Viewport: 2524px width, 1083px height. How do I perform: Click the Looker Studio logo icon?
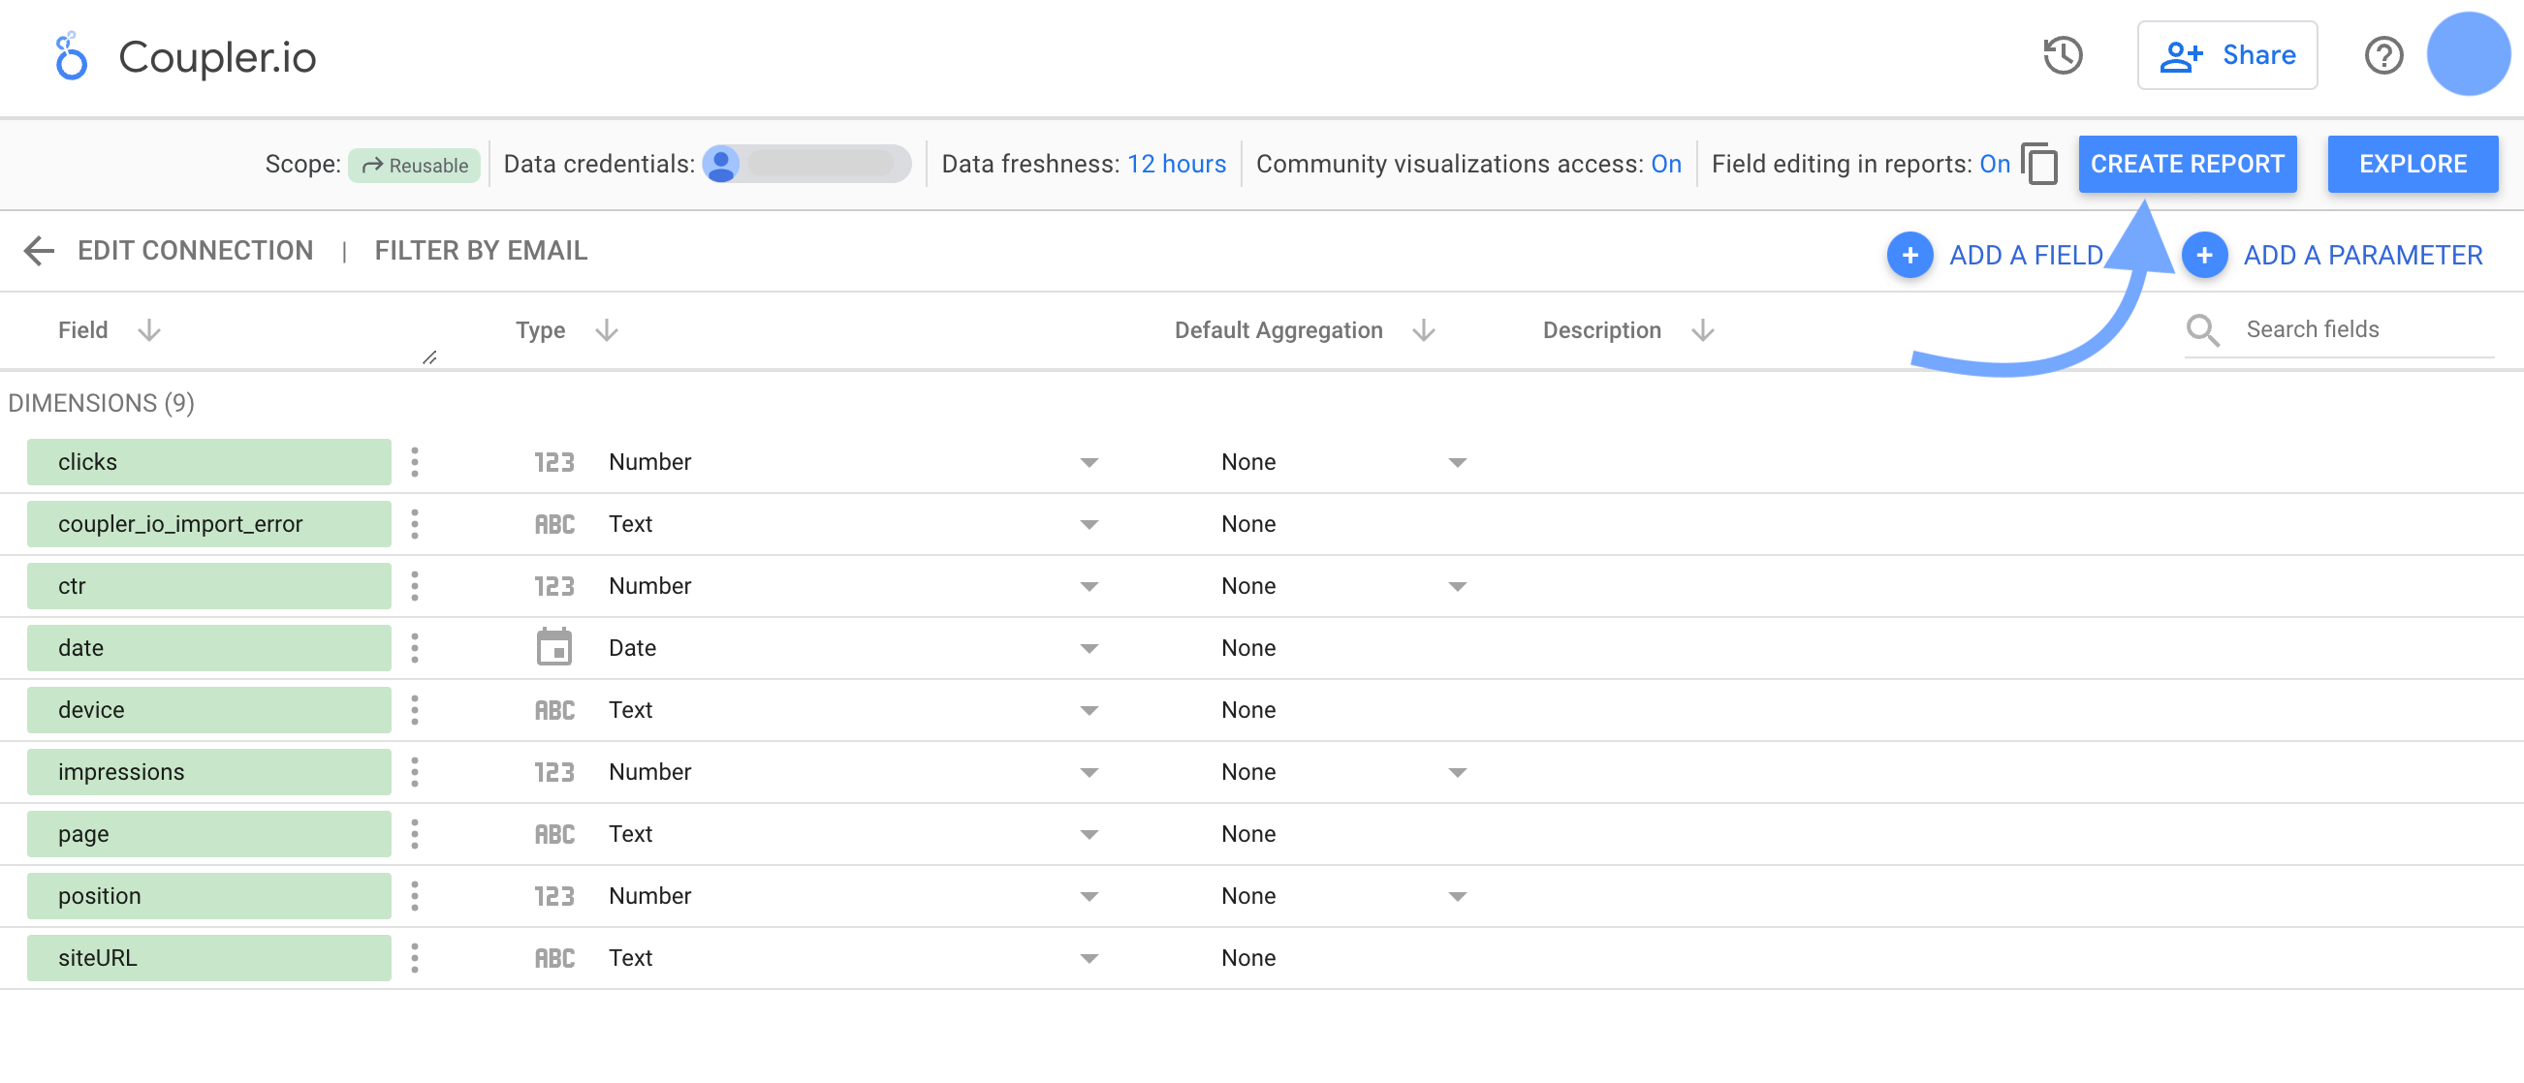(x=71, y=56)
